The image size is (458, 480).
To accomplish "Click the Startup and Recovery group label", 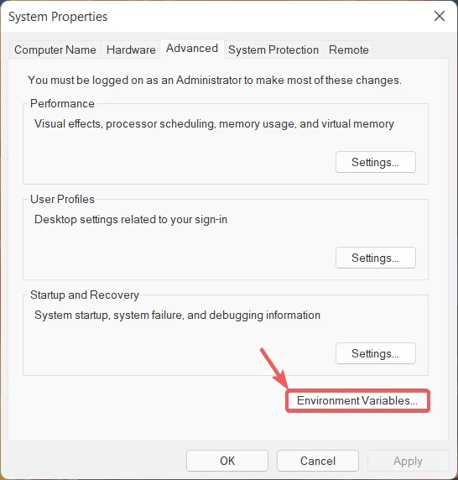I will [x=85, y=295].
